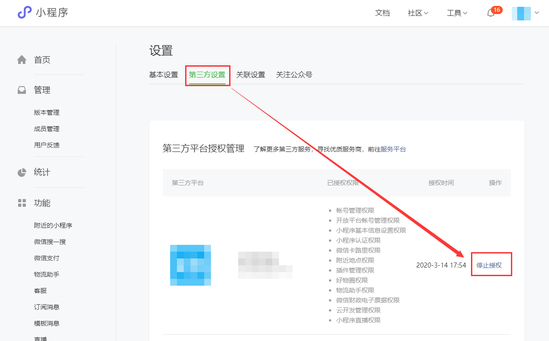The height and width of the screenshot is (341, 549).
Task: Switch to the 关联设置 tab
Action: (250, 75)
